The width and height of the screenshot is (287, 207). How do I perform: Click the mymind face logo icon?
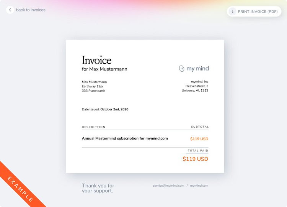click(x=182, y=69)
